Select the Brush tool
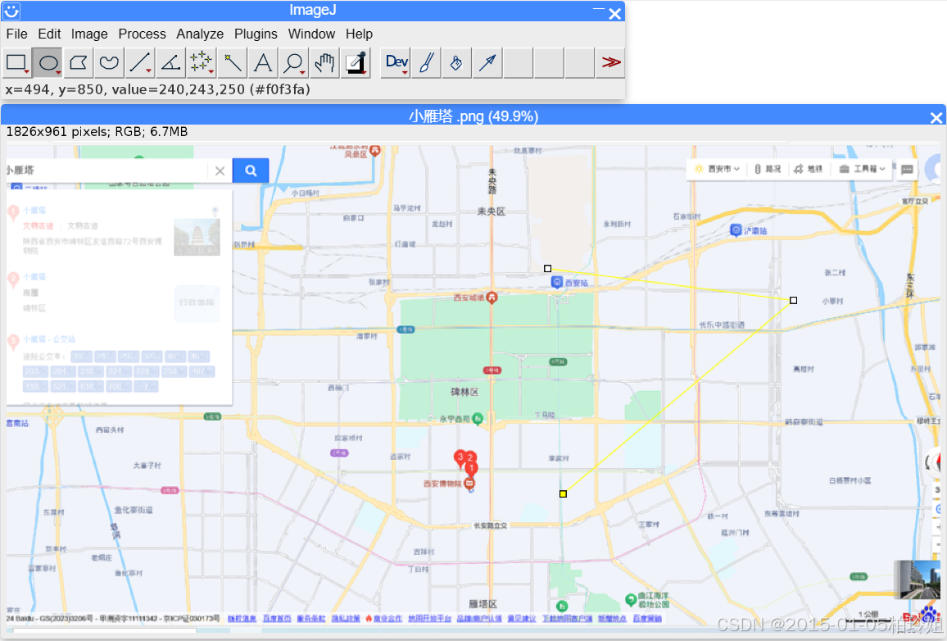Screen dimensions: 947x641 [426, 62]
